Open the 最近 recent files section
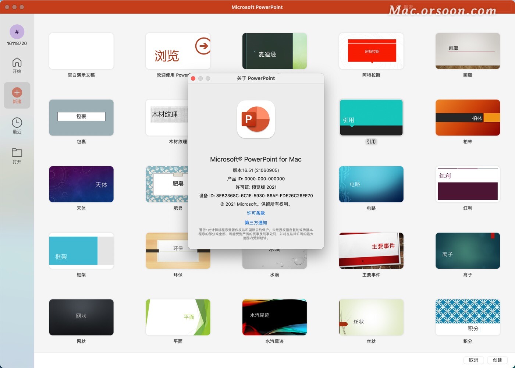Screen dimensions: 515x368 click(x=17, y=126)
